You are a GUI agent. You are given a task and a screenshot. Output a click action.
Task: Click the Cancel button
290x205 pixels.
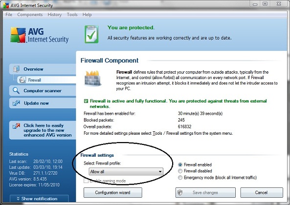click(x=262, y=192)
